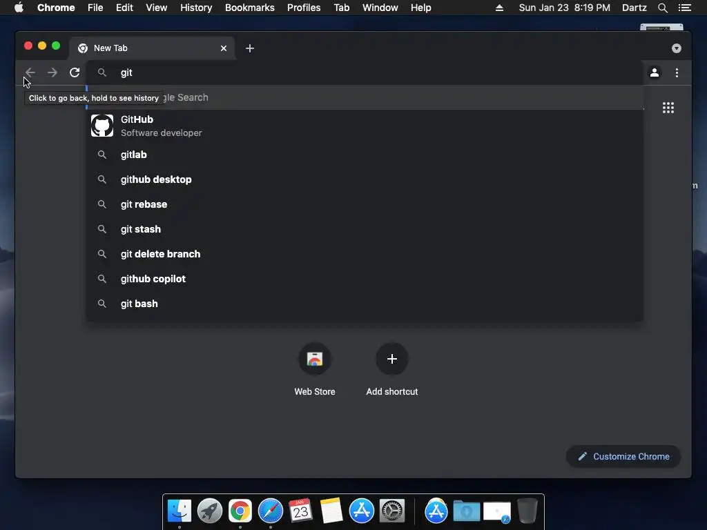Click the date and time in menu bar
This screenshot has width=707, height=530.
564,8
